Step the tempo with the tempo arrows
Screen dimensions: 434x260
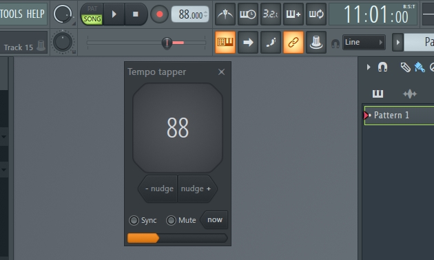pos(206,14)
